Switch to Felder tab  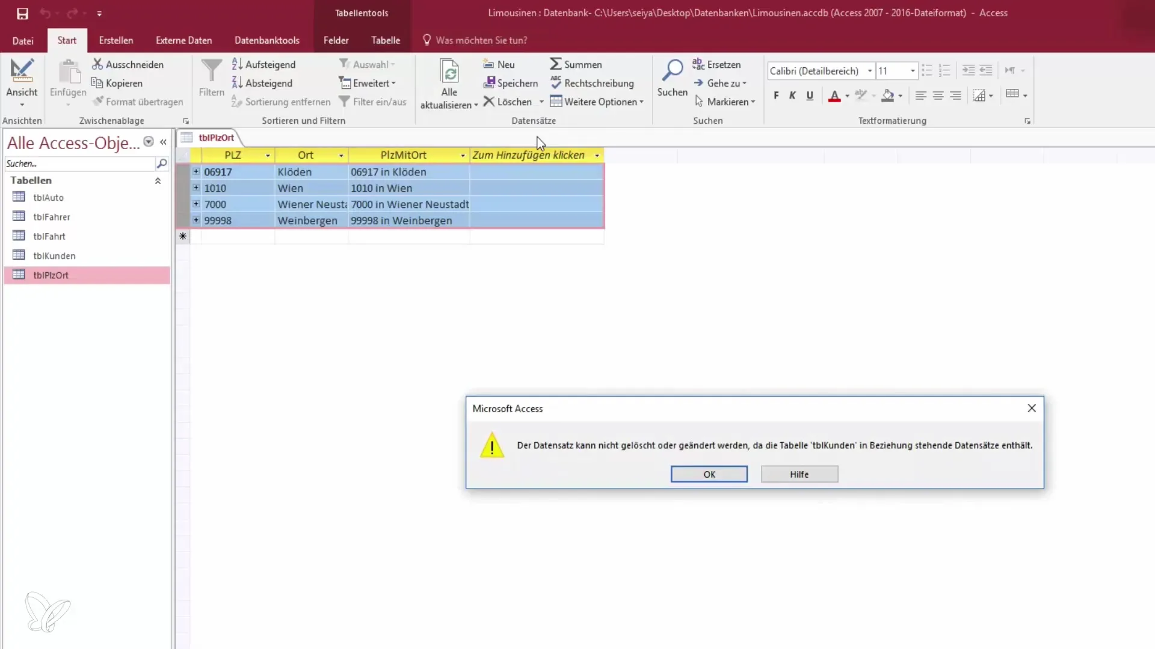(336, 40)
